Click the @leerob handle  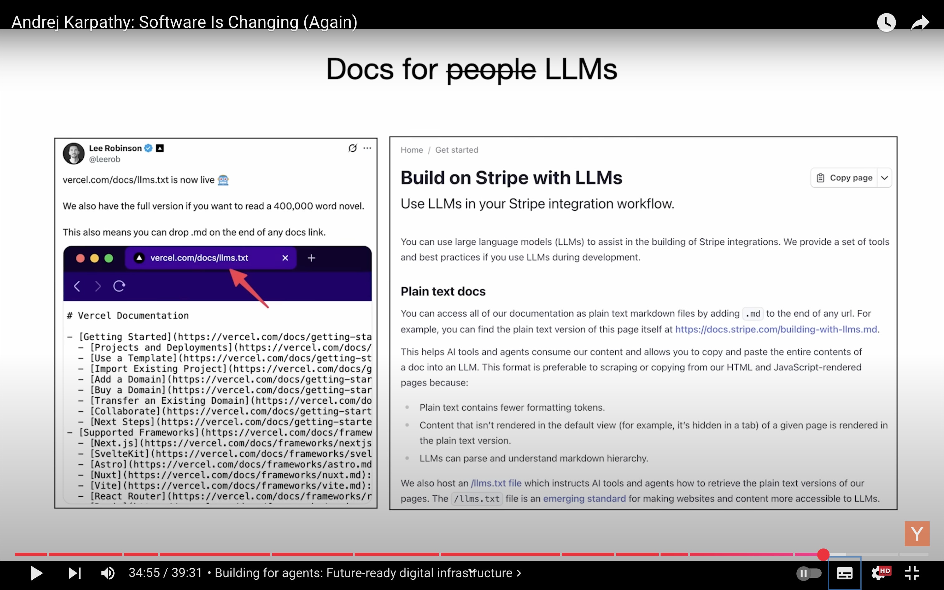coord(105,159)
